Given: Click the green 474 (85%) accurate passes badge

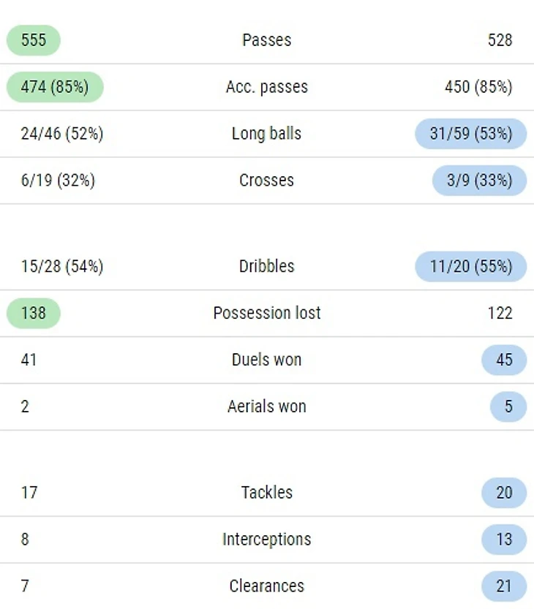Looking at the screenshot, I should tap(55, 87).
